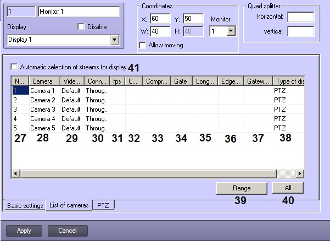Switch to the Basic settings tab
The height and width of the screenshot is (241, 330).
(25, 206)
